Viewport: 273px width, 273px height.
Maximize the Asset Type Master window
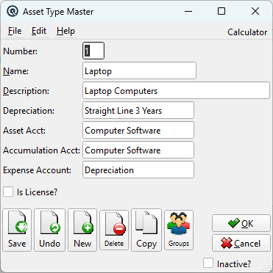point(221,11)
